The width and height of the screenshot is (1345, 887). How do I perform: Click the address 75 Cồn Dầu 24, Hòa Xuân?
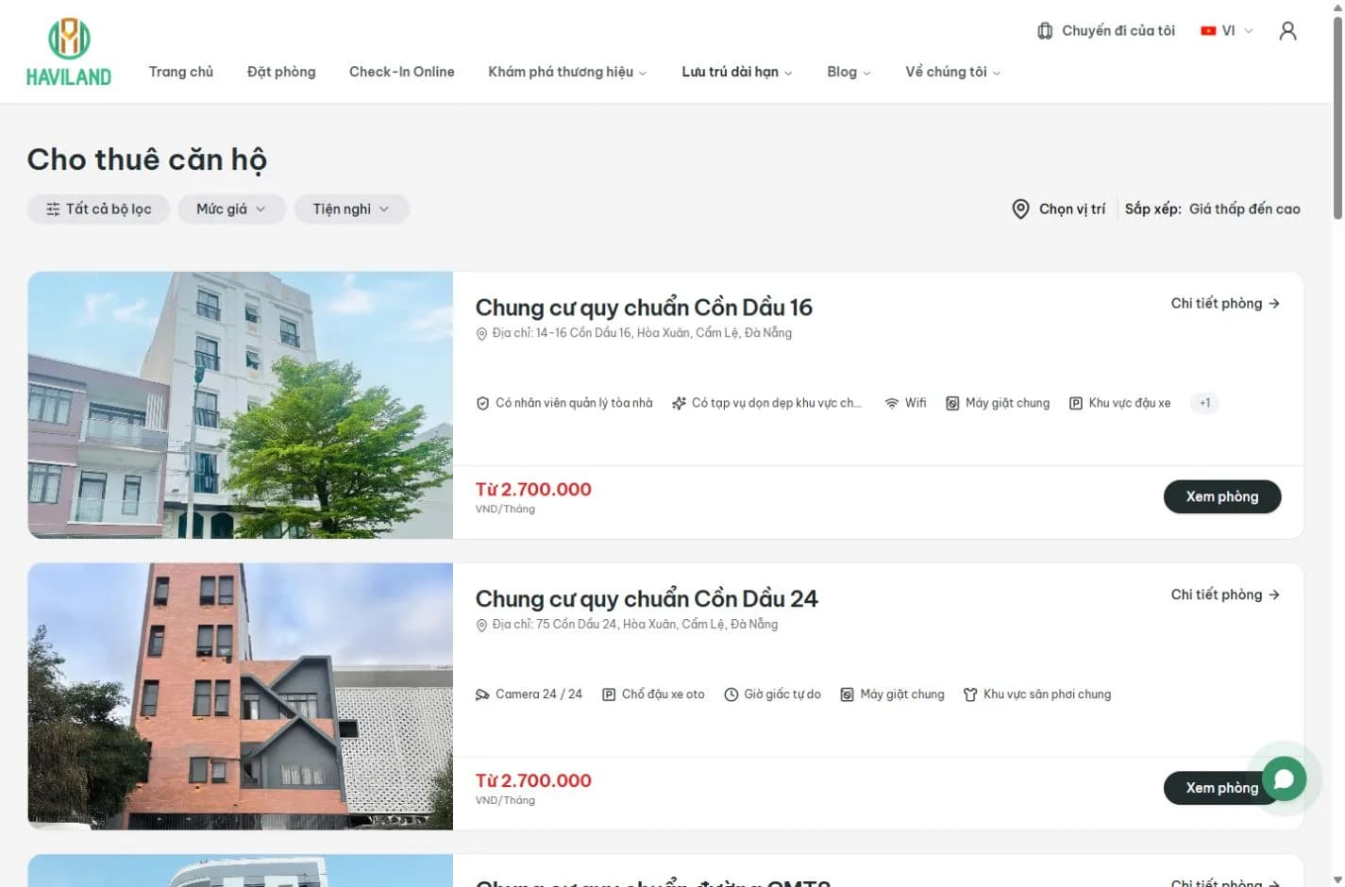tap(634, 625)
